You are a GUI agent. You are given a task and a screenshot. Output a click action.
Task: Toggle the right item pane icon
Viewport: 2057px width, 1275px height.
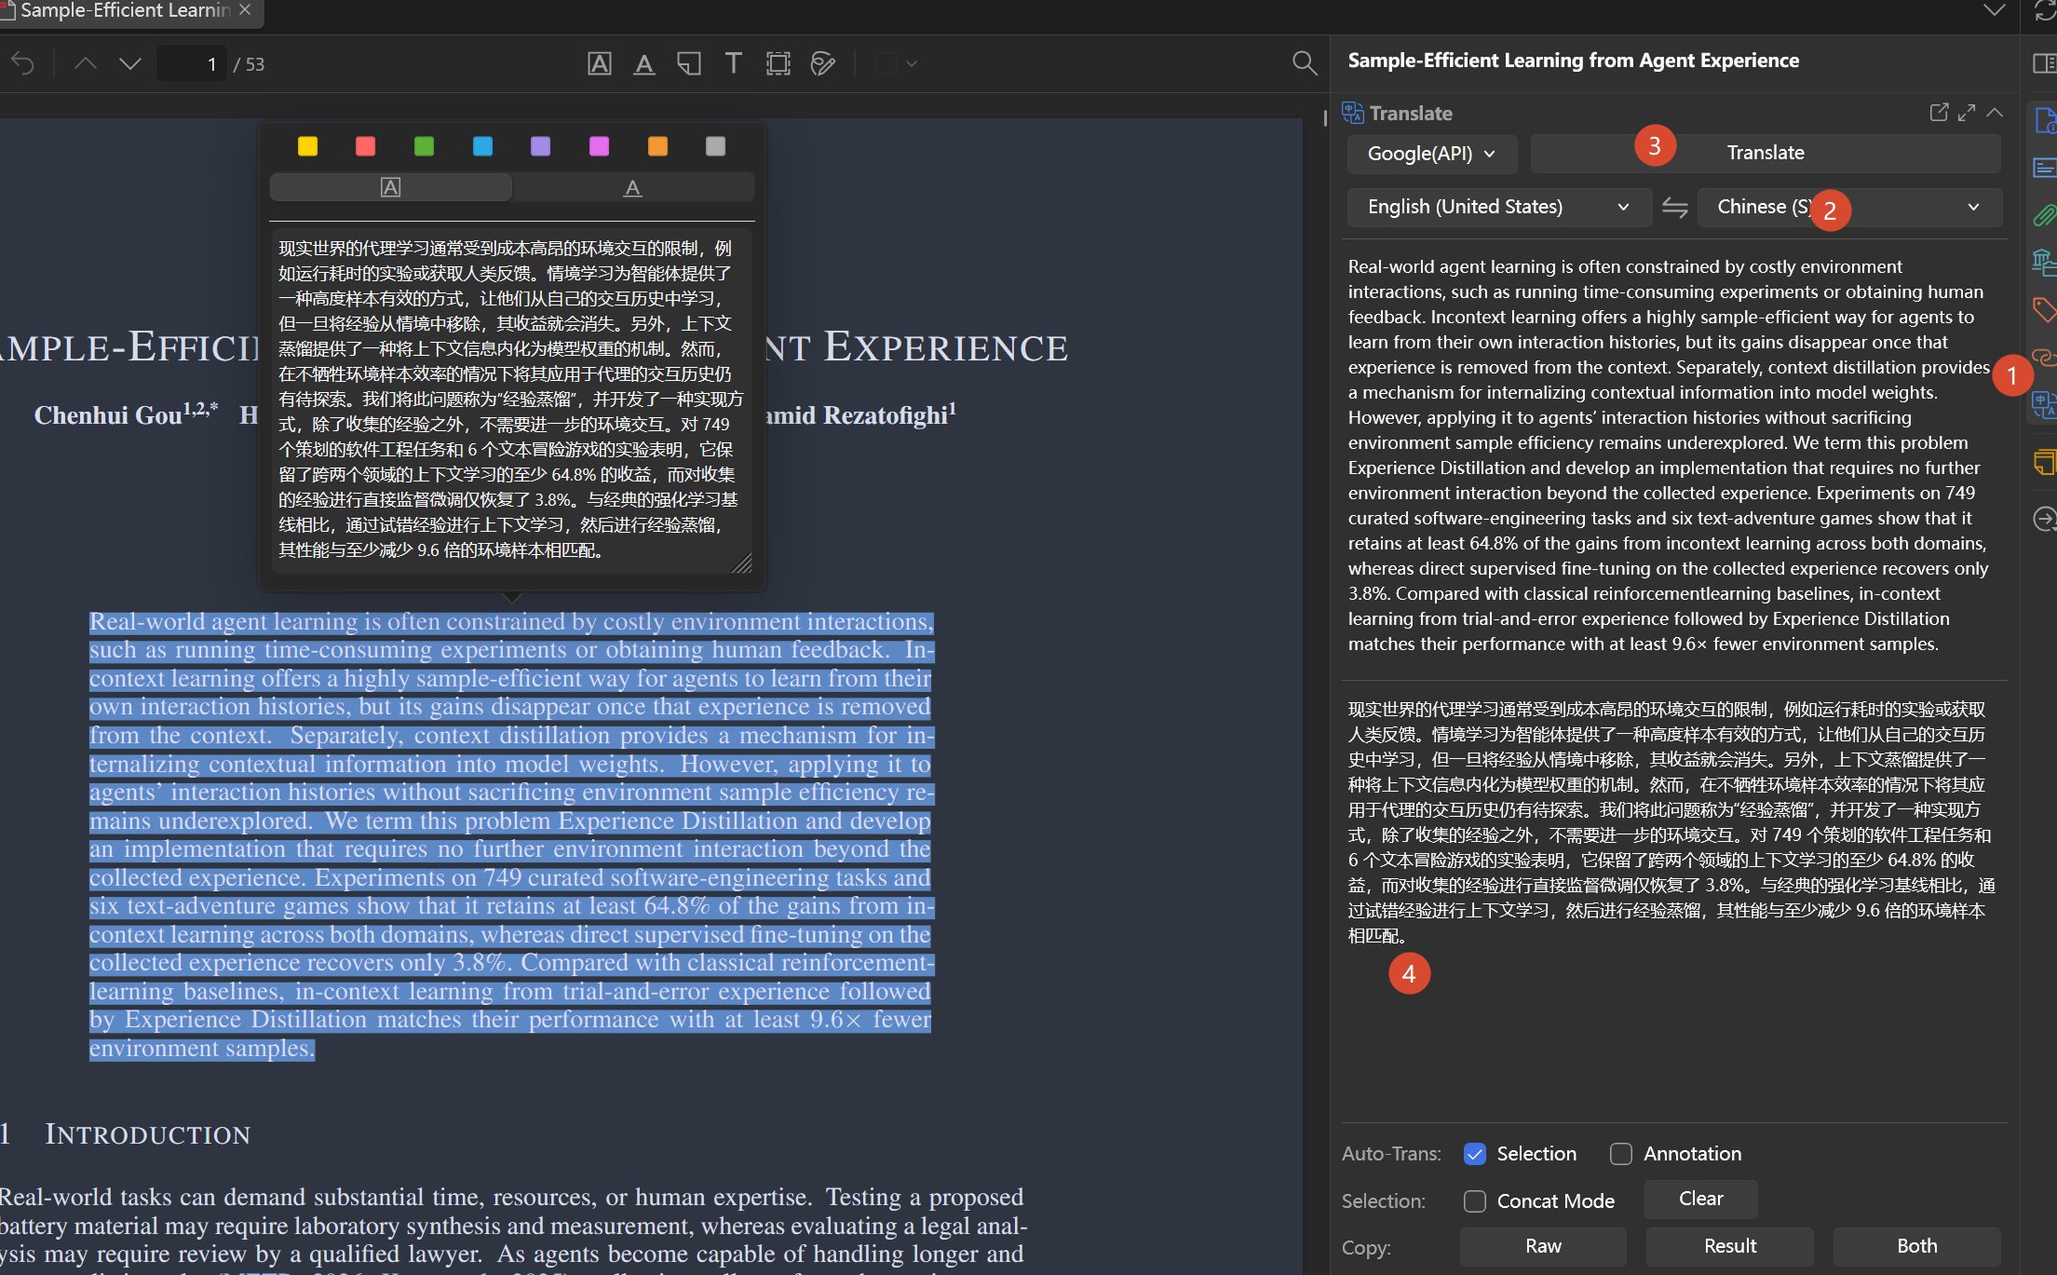[2044, 63]
